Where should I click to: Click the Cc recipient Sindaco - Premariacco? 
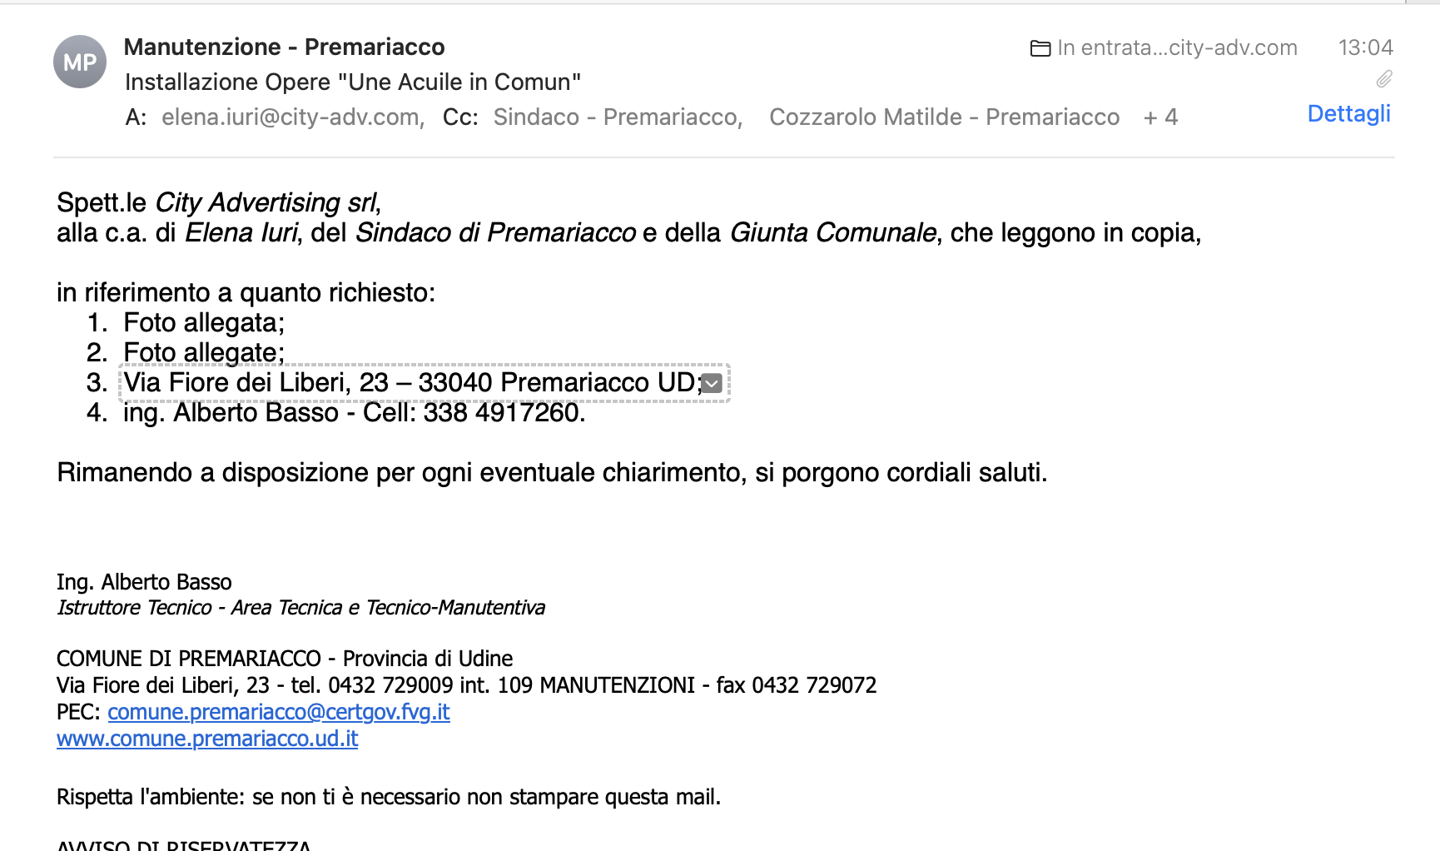(617, 117)
